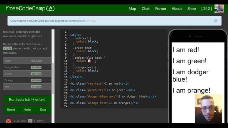
Task: Click the instructions panel scrollbar thumb
Action: [53, 78]
